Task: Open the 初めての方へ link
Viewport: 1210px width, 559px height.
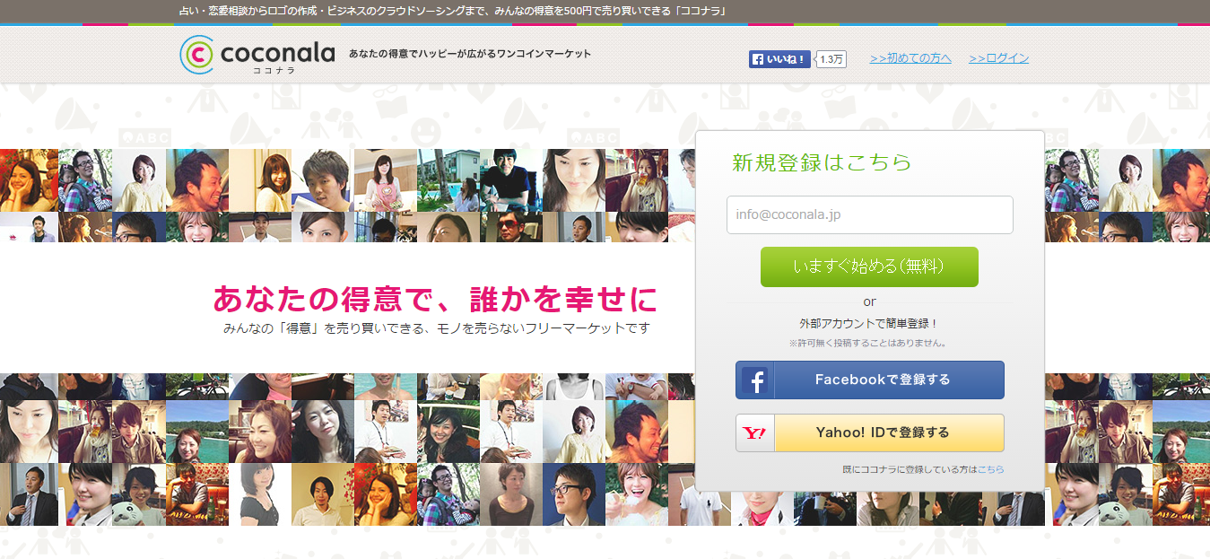Action: tap(910, 58)
